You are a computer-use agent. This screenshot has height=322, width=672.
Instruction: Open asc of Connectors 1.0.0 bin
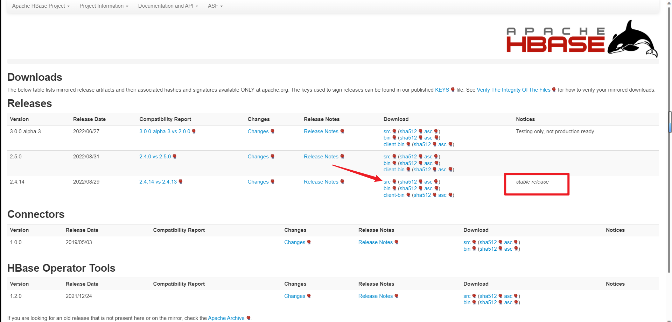[508, 249]
